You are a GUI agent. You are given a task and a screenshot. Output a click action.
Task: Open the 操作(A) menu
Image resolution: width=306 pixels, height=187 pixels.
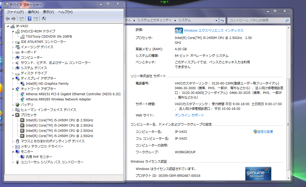tap(33, 12)
